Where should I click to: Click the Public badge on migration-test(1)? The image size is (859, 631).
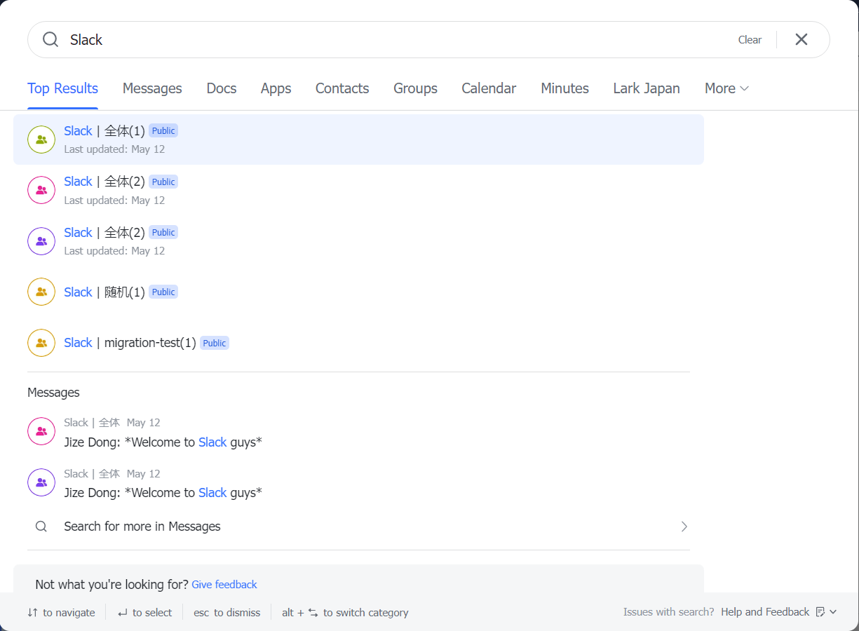215,343
